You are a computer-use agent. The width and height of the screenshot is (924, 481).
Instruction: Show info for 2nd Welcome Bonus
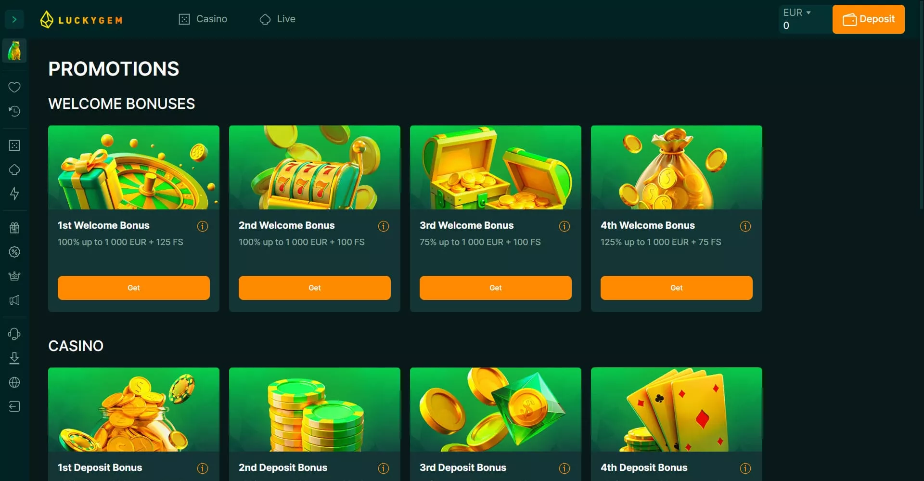click(x=384, y=226)
